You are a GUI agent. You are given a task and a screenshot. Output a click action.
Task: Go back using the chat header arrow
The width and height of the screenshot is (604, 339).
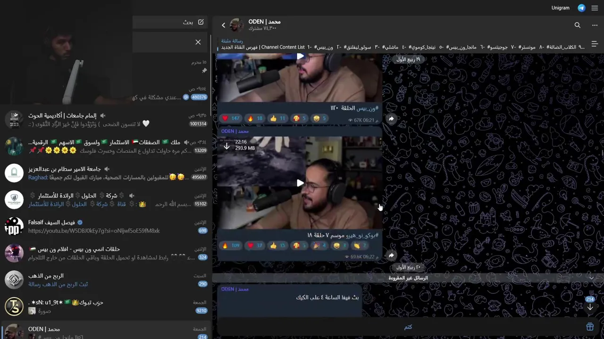[x=224, y=25]
